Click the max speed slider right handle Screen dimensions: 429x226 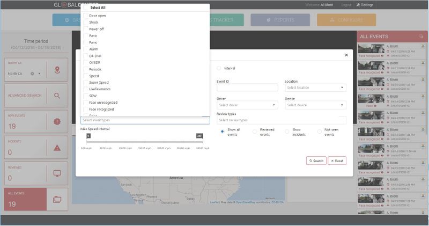(x=199, y=136)
